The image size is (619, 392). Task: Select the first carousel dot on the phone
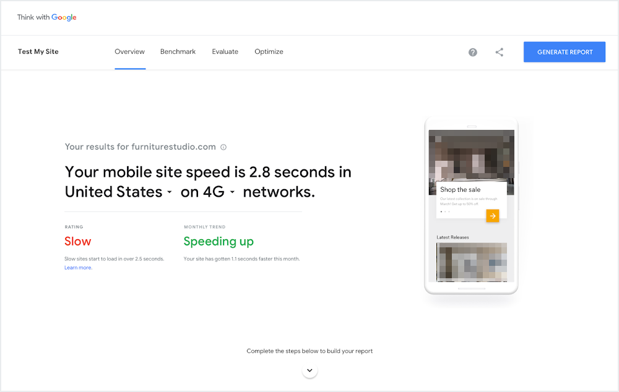441,211
